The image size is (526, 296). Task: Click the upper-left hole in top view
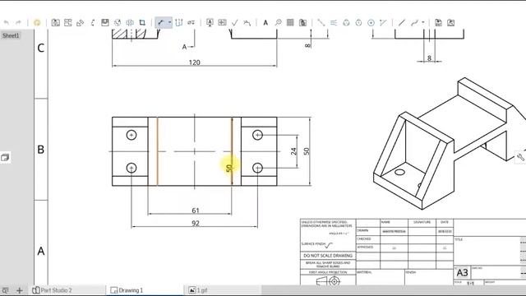tap(131, 135)
